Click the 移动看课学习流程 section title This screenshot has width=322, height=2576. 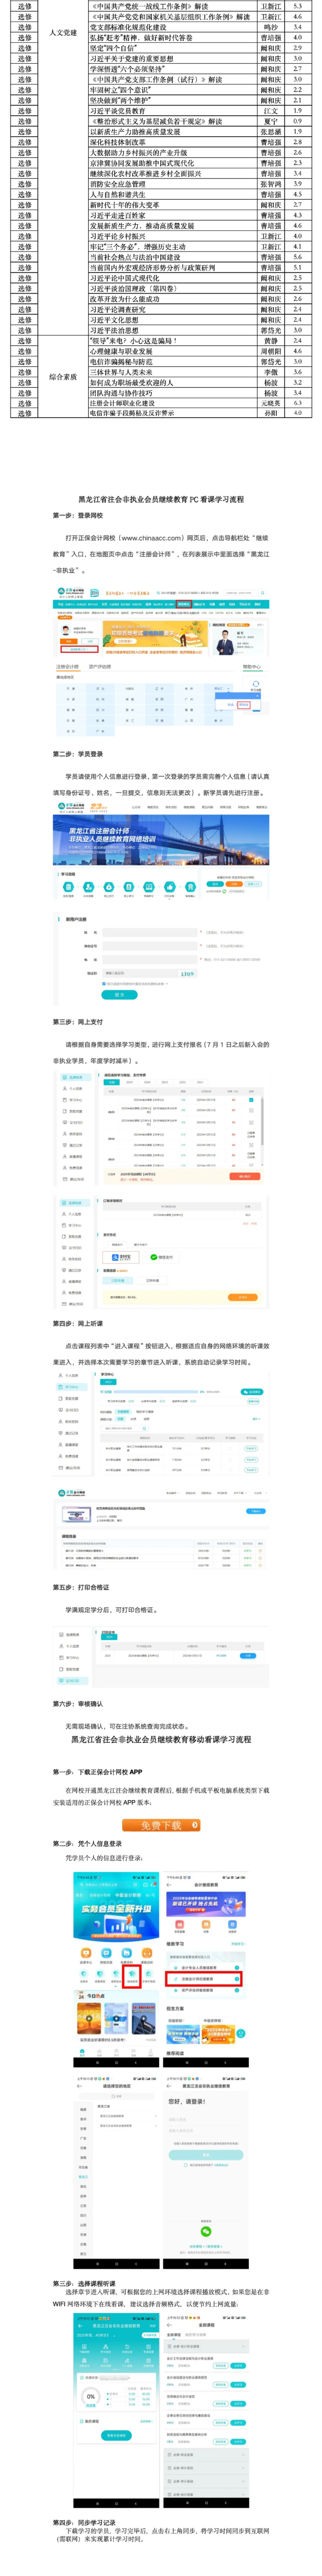coord(161,1739)
